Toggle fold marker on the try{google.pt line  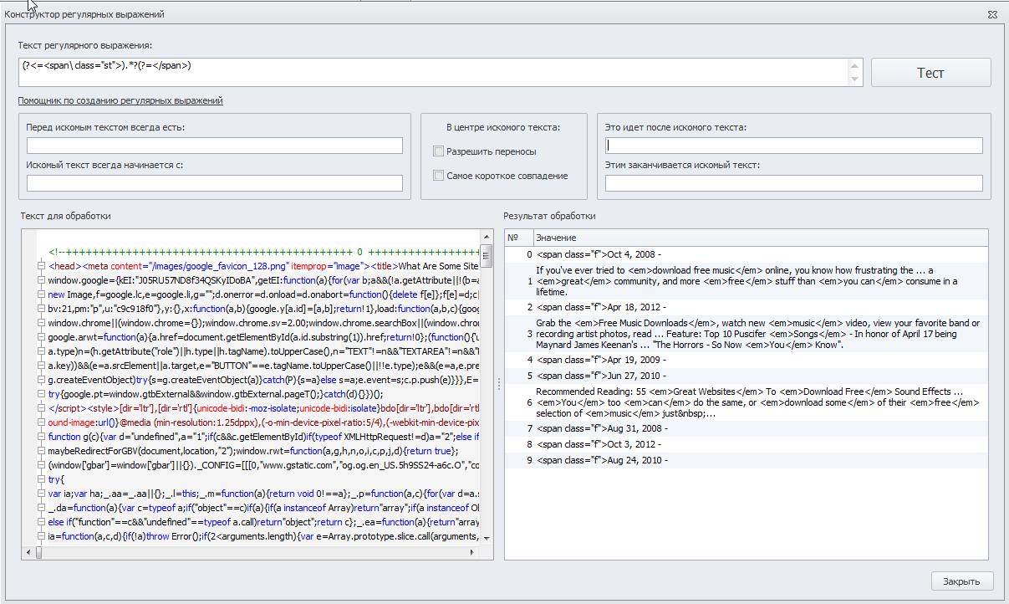tap(41, 394)
